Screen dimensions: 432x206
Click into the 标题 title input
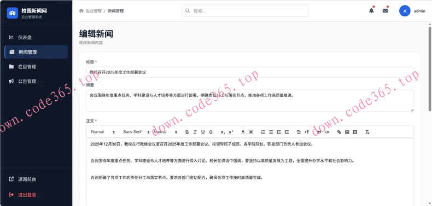tap(250, 72)
